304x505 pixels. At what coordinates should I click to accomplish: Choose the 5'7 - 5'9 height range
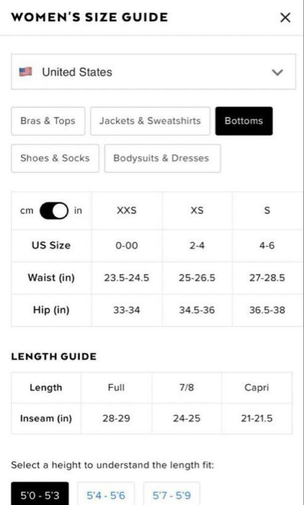171,495
